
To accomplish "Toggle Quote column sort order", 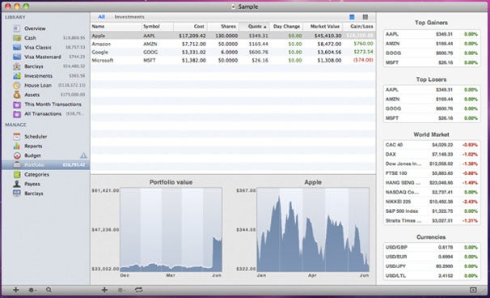I will pos(254,27).
